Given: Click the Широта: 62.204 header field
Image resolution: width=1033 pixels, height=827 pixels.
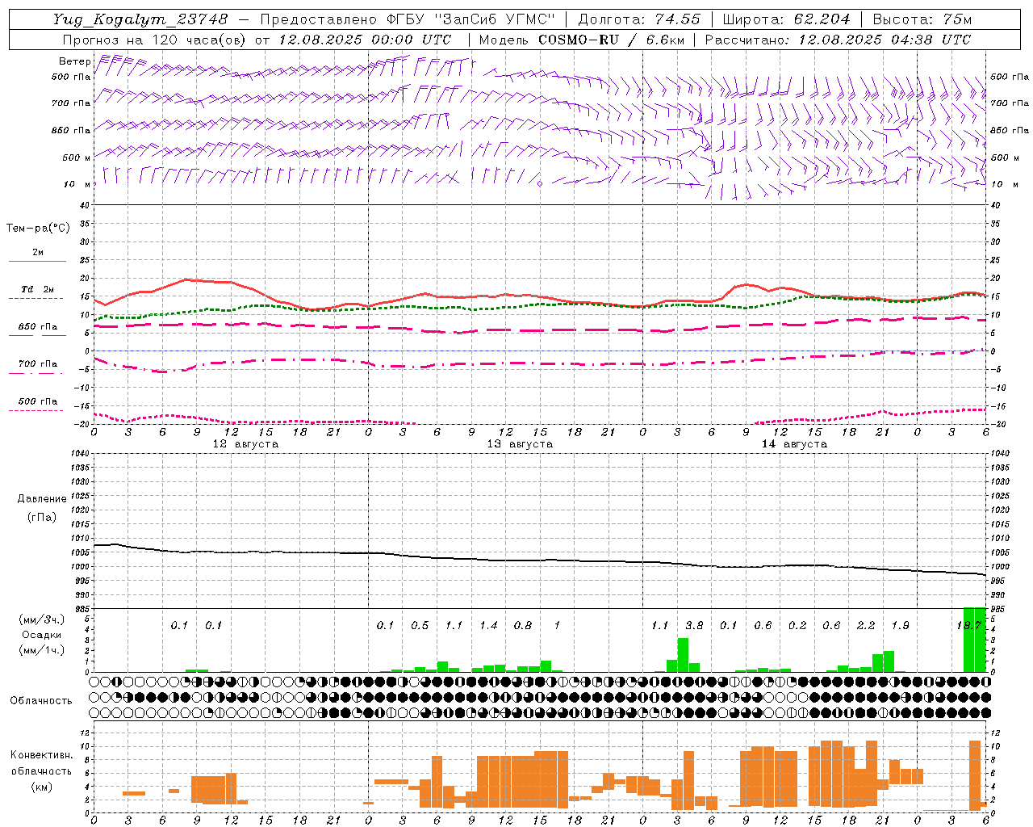Looking at the screenshot, I should point(787,19).
